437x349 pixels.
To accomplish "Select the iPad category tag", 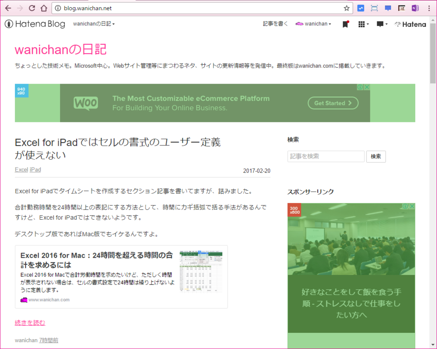I will coord(35,169).
